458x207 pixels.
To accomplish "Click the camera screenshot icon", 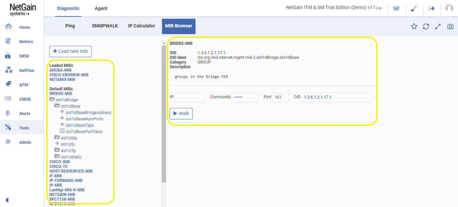I will [x=450, y=26].
